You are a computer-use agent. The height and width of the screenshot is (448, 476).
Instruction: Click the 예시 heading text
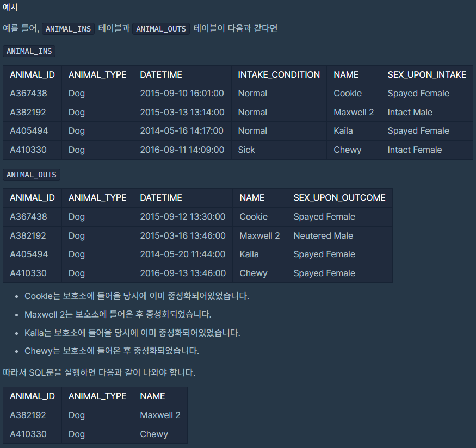point(10,7)
